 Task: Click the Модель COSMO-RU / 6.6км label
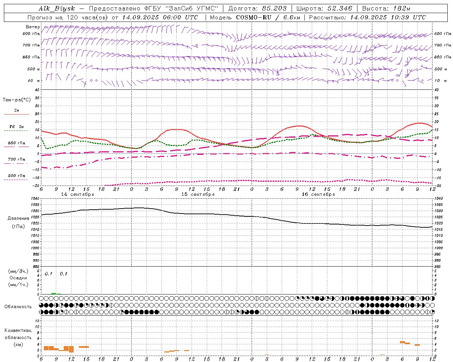click(x=255, y=17)
